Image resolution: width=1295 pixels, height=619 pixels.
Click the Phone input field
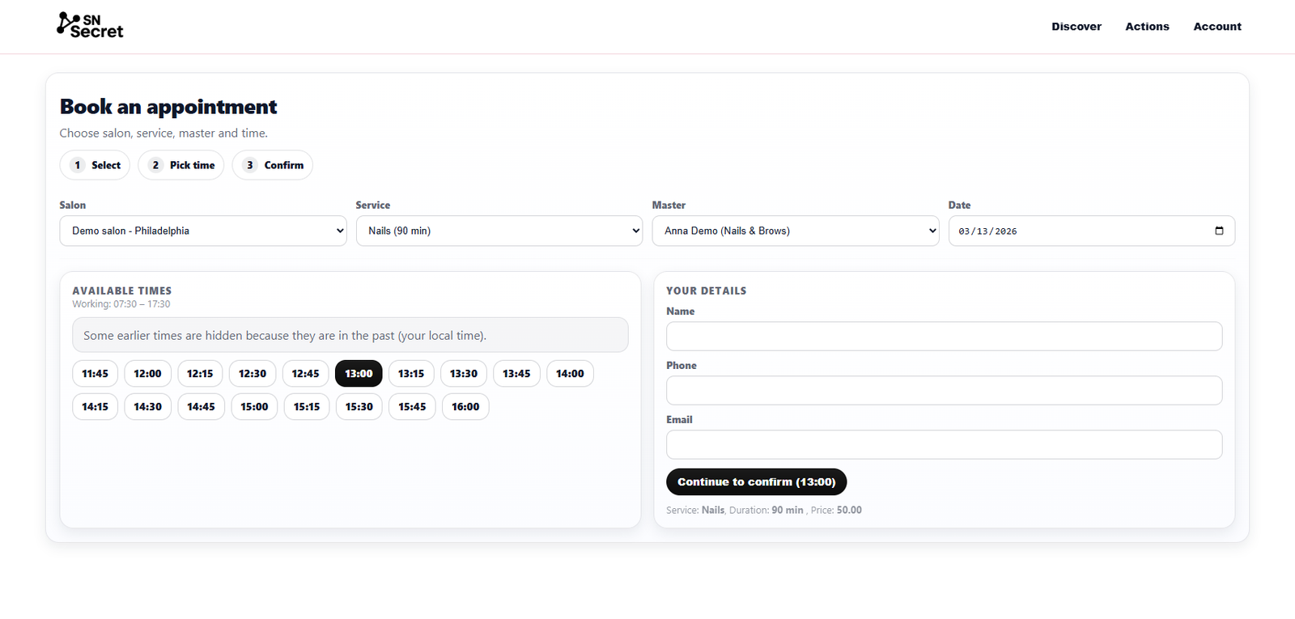pyautogui.click(x=944, y=391)
